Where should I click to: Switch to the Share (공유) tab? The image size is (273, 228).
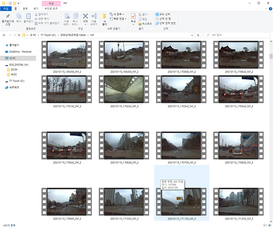[25, 9]
